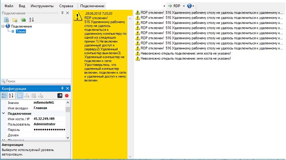Click the property grid scrollbar down arrow
The height and width of the screenshot is (160, 286).
68,138
